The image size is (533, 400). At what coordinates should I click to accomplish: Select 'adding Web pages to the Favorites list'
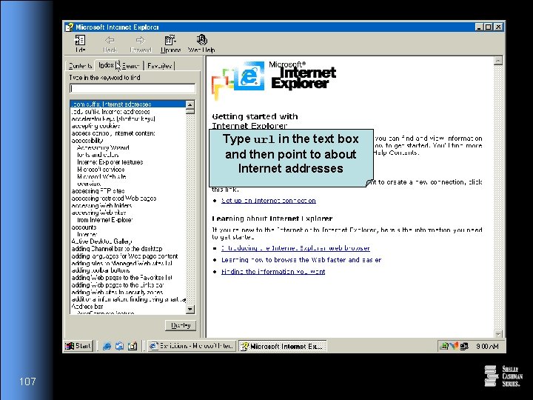121,278
